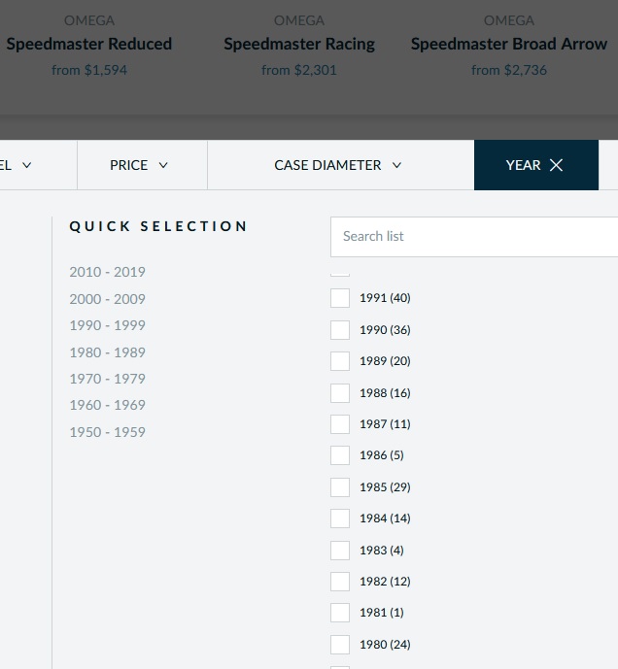The width and height of the screenshot is (618, 669).
Task: Choose the 2010 - 2019 quick selection
Action: 107,272
